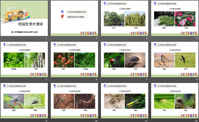Click the blue 1 section icon on slide 9
This screenshot has width=199, height=122.
(x=4, y=86)
